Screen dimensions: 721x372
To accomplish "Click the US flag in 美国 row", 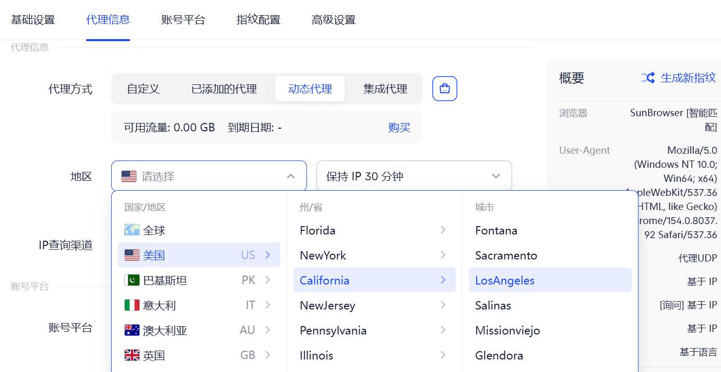I will coord(132,255).
